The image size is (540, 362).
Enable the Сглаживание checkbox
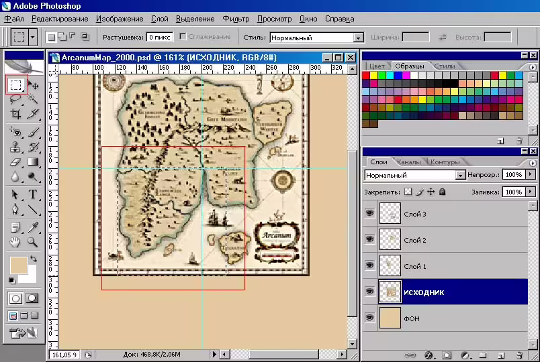(183, 37)
